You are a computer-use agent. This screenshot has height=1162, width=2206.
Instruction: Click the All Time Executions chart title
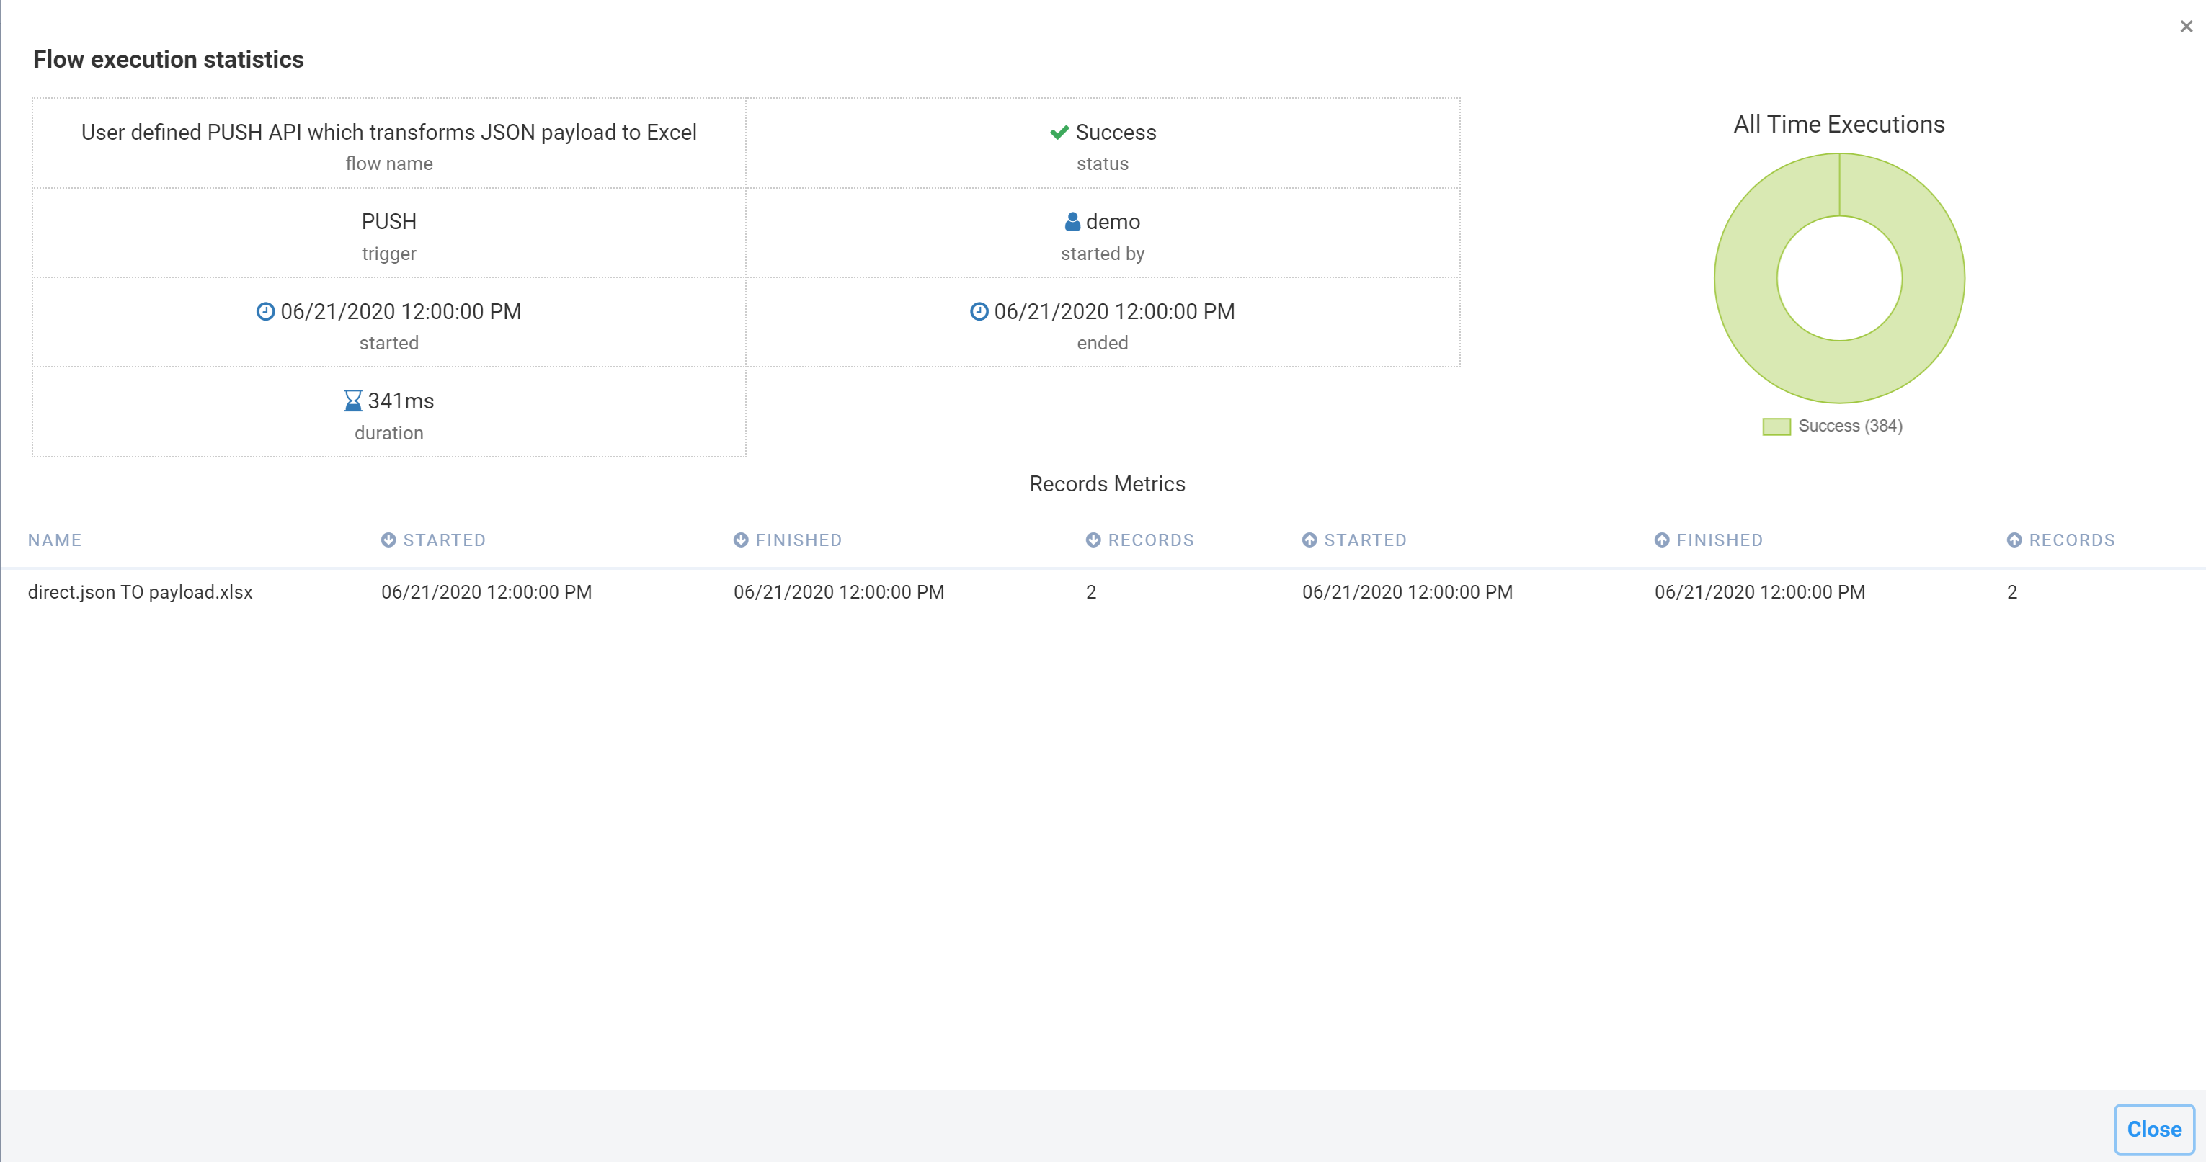[x=1838, y=124]
